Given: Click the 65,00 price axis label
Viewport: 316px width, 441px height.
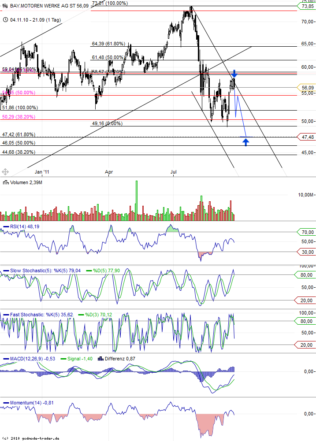Looking at the screenshot, I should pos(307,44).
